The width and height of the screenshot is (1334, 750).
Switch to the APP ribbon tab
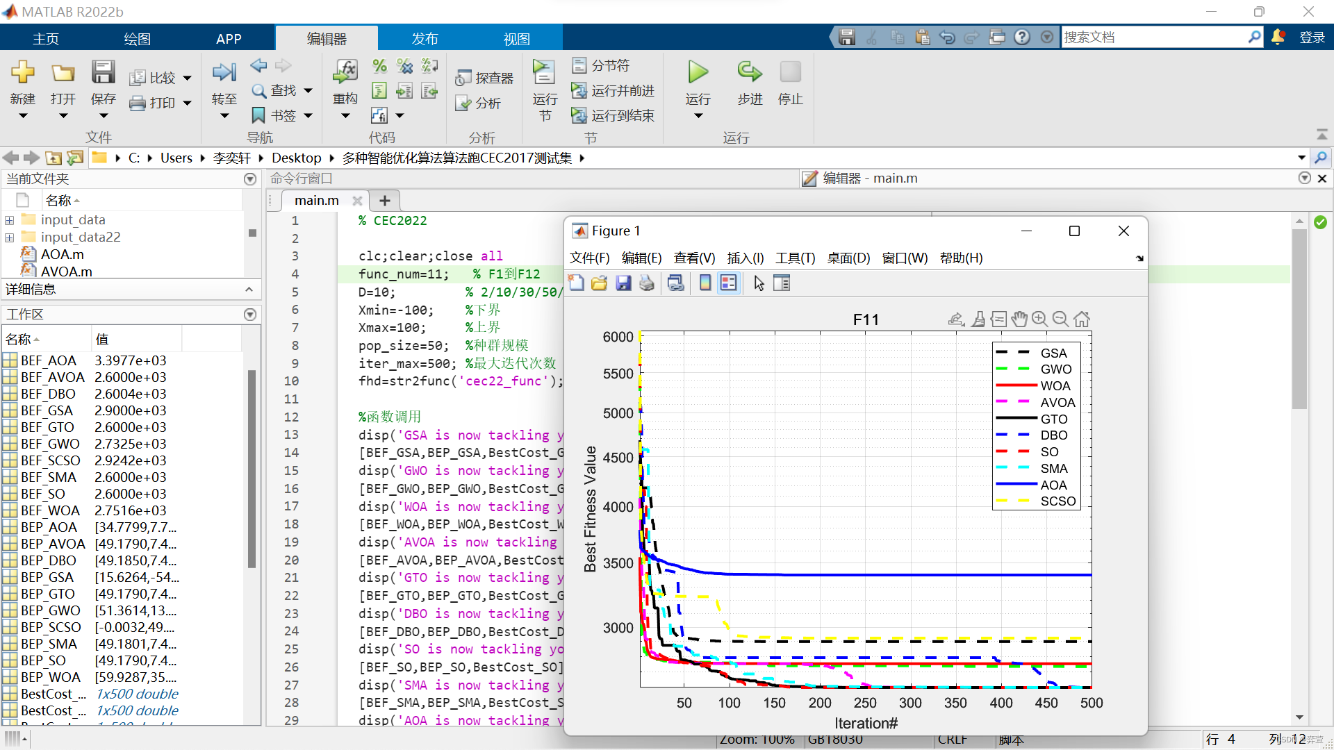229,39
